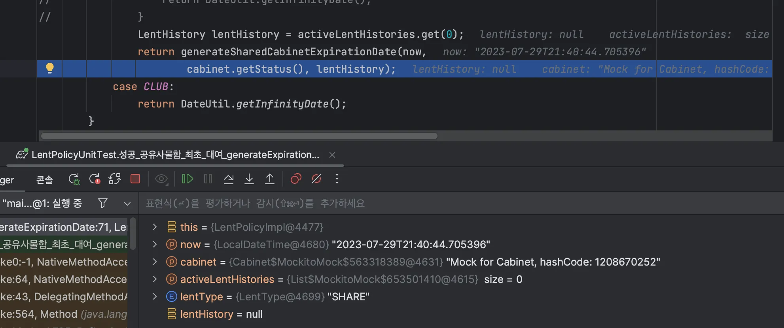This screenshot has height=328, width=784.
Task: Click the Step Over icon
Action: click(x=229, y=179)
